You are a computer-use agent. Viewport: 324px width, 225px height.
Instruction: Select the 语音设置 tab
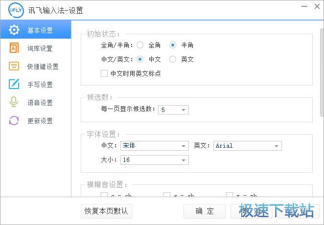click(x=36, y=102)
